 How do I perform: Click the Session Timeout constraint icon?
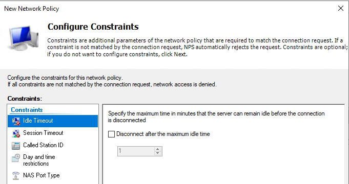pos(16,133)
